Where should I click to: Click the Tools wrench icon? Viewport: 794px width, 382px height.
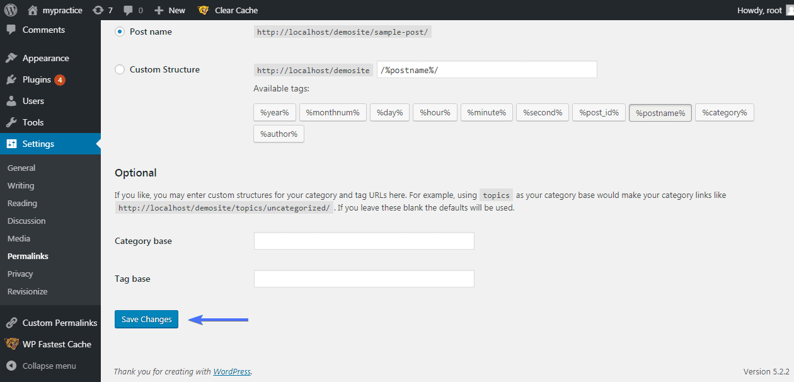(11, 122)
